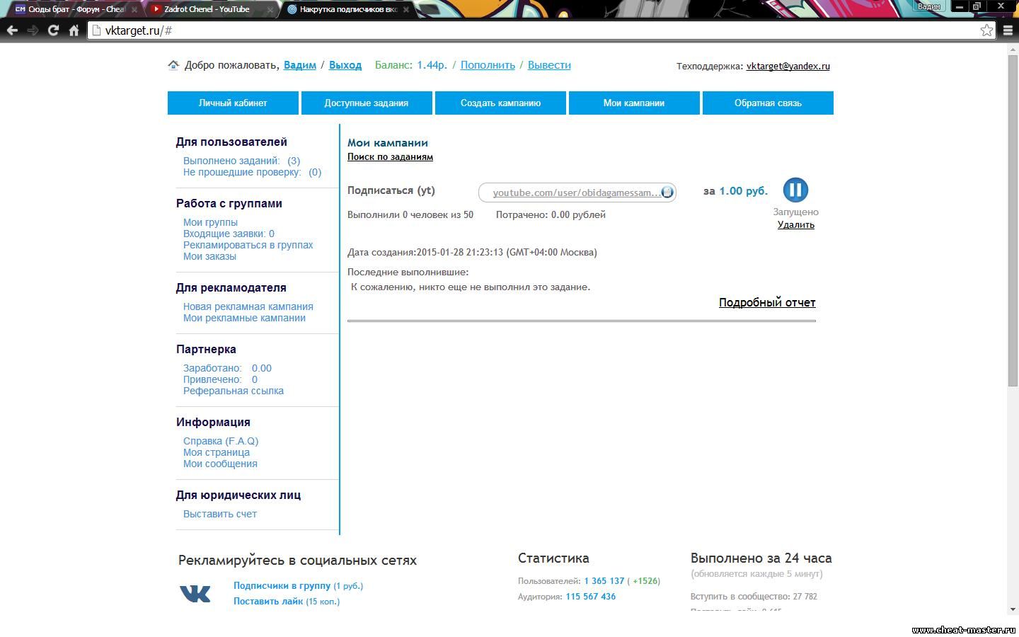Open Выполнено заданий in the sidebar
This screenshot has height=637, width=1019.
tap(242, 161)
